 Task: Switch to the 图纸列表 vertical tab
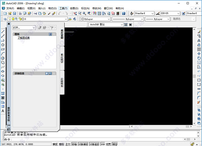(x=62, y=34)
